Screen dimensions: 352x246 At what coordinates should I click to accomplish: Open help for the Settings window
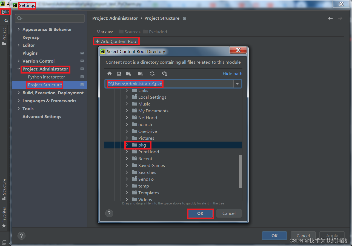[x=21, y=236]
